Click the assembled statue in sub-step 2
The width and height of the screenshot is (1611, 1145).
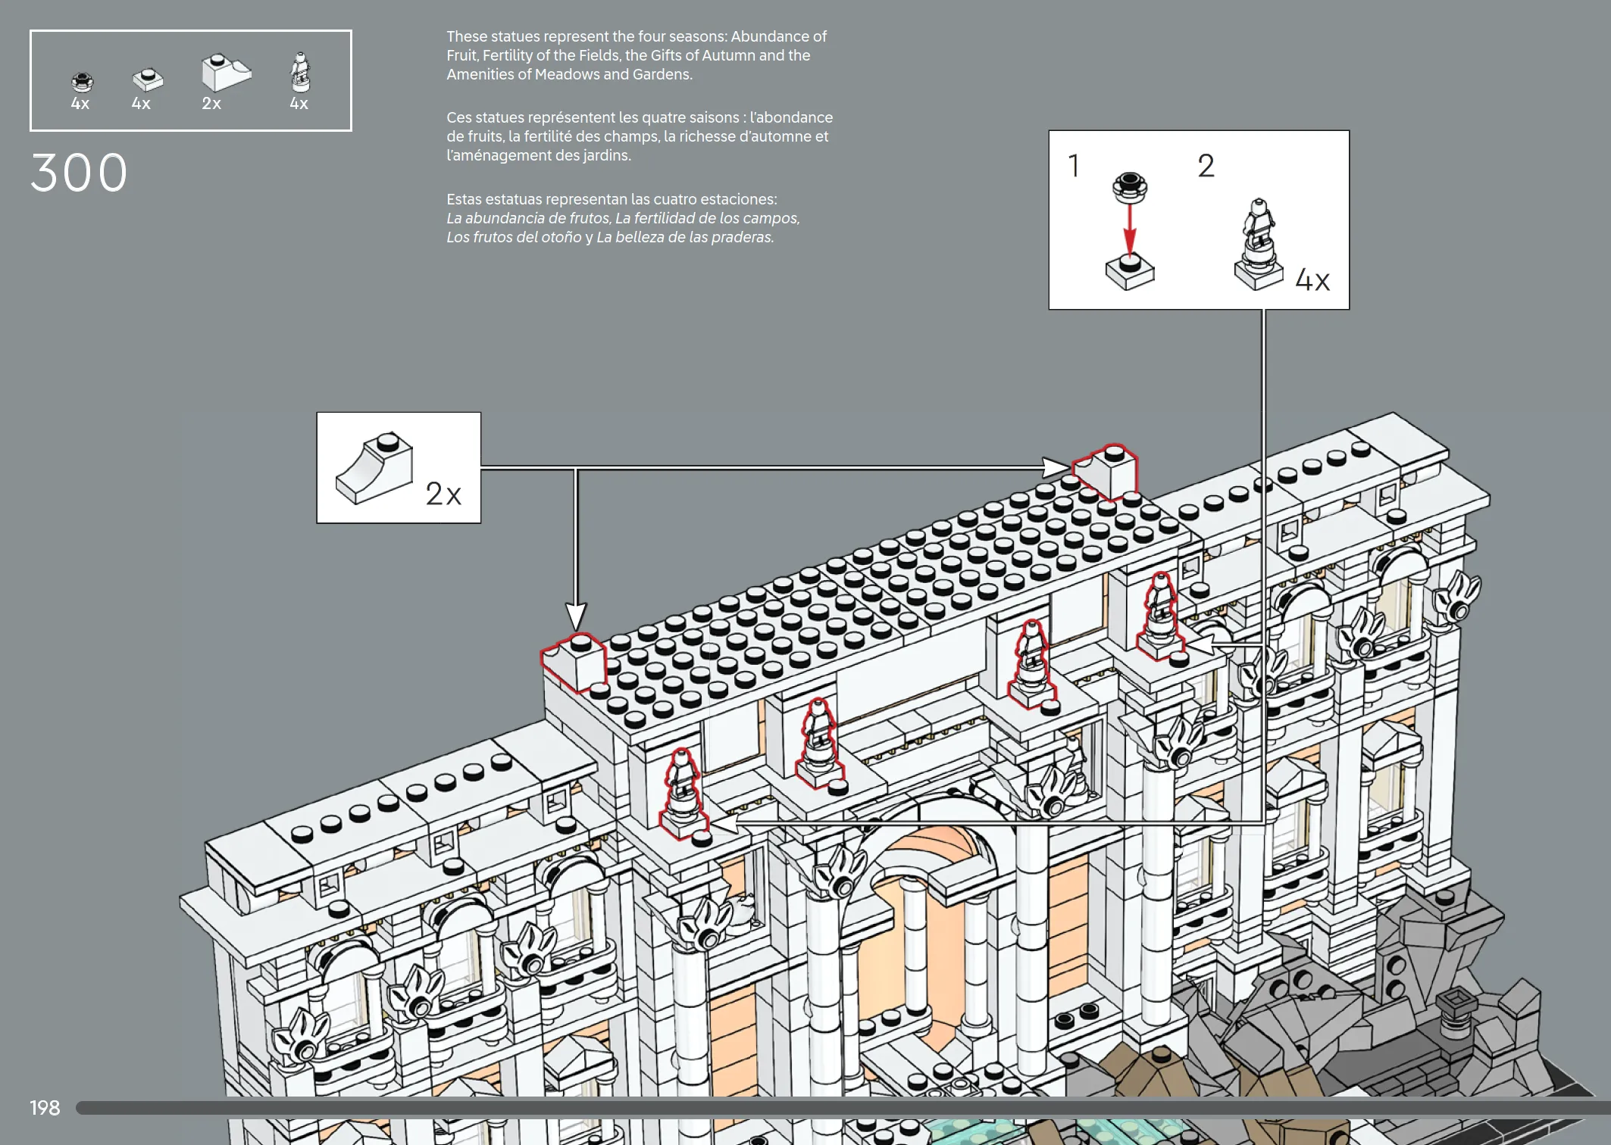pyautogui.click(x=1259, y=244)
